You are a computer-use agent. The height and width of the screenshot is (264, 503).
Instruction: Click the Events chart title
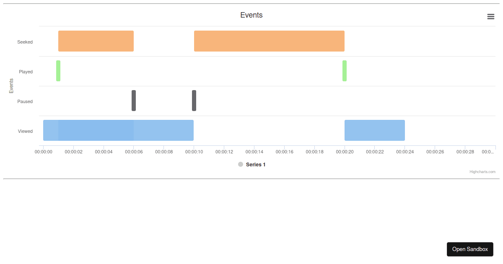pos(251,15)
